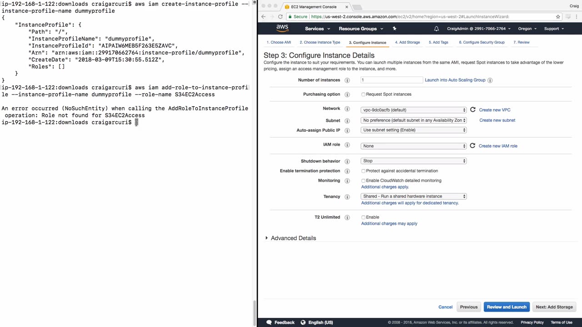Show info for Number of instances
The image size is (582, 327).
tap(347, 80)
